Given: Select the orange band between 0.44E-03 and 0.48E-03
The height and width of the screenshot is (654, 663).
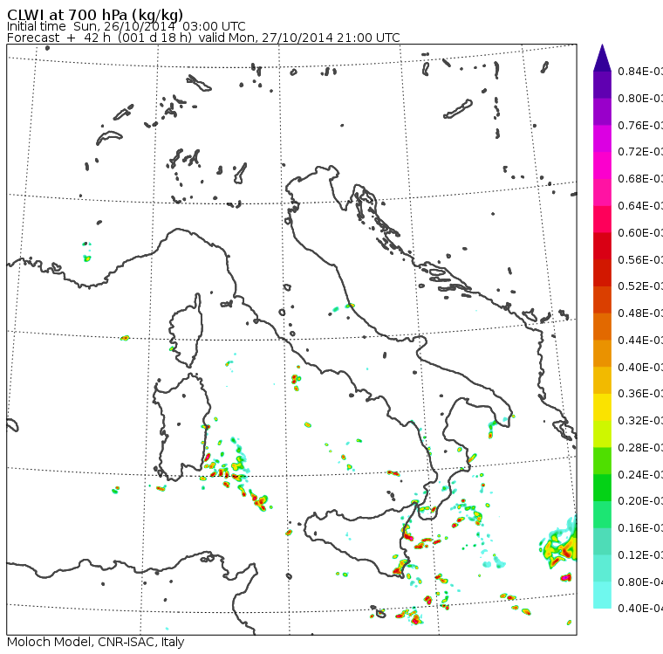Looking at the screenshot, I should coord(602,327).
